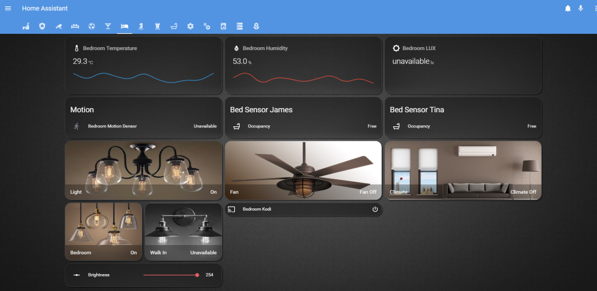Open the double gears automation tab
Viewport: 597px width, 291px height.
(x=207, y=26)
